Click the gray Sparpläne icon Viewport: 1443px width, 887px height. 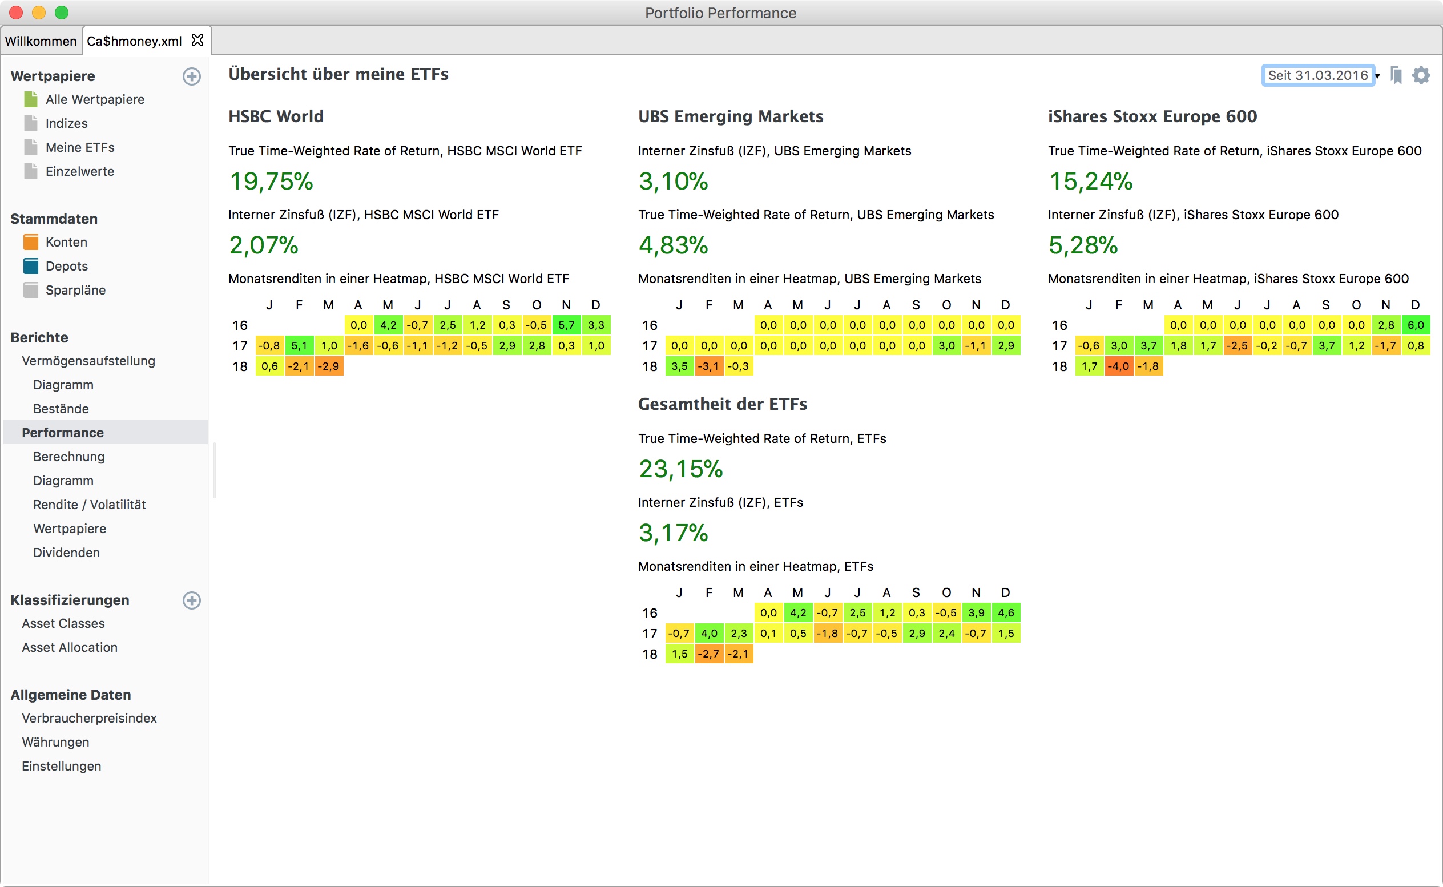coord(30,290)
